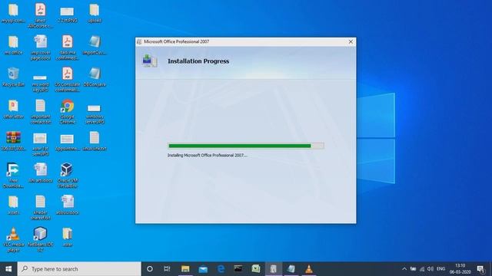Open Cortana from the taskbar circle icon

[150, 269]
